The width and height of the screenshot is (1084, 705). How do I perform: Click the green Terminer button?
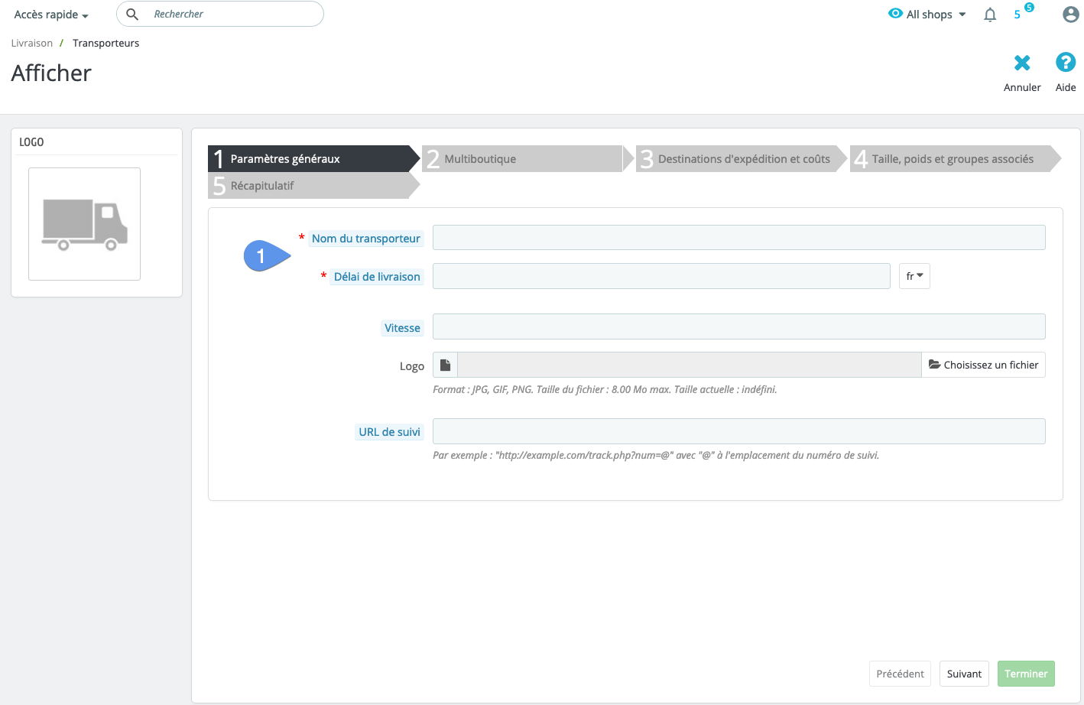[x=1026, y=674]
